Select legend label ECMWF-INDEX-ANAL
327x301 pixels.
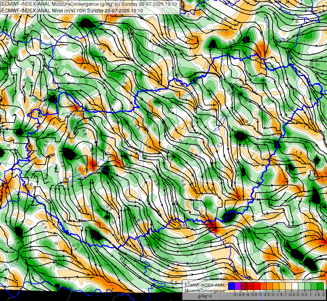coord(205,285)
